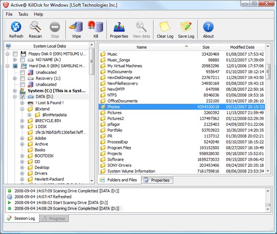Viewport: 277px width, 234px height.
Task: Check the Floppy Disk 0 checkbox
Action: [x=15, y=54]
